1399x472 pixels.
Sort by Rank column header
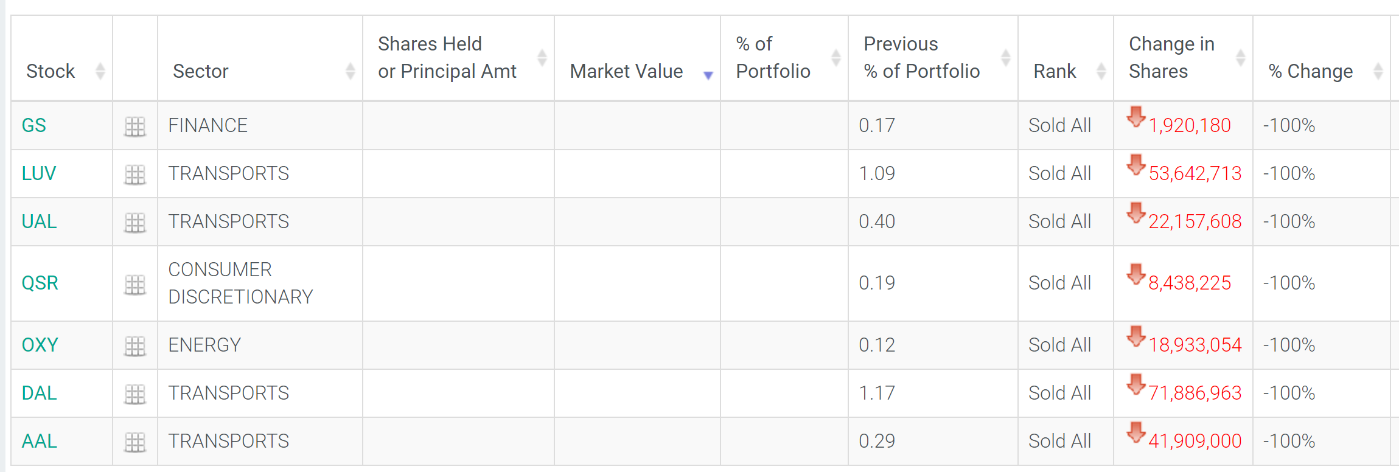pyautogui.click(x=1066, y=58)
